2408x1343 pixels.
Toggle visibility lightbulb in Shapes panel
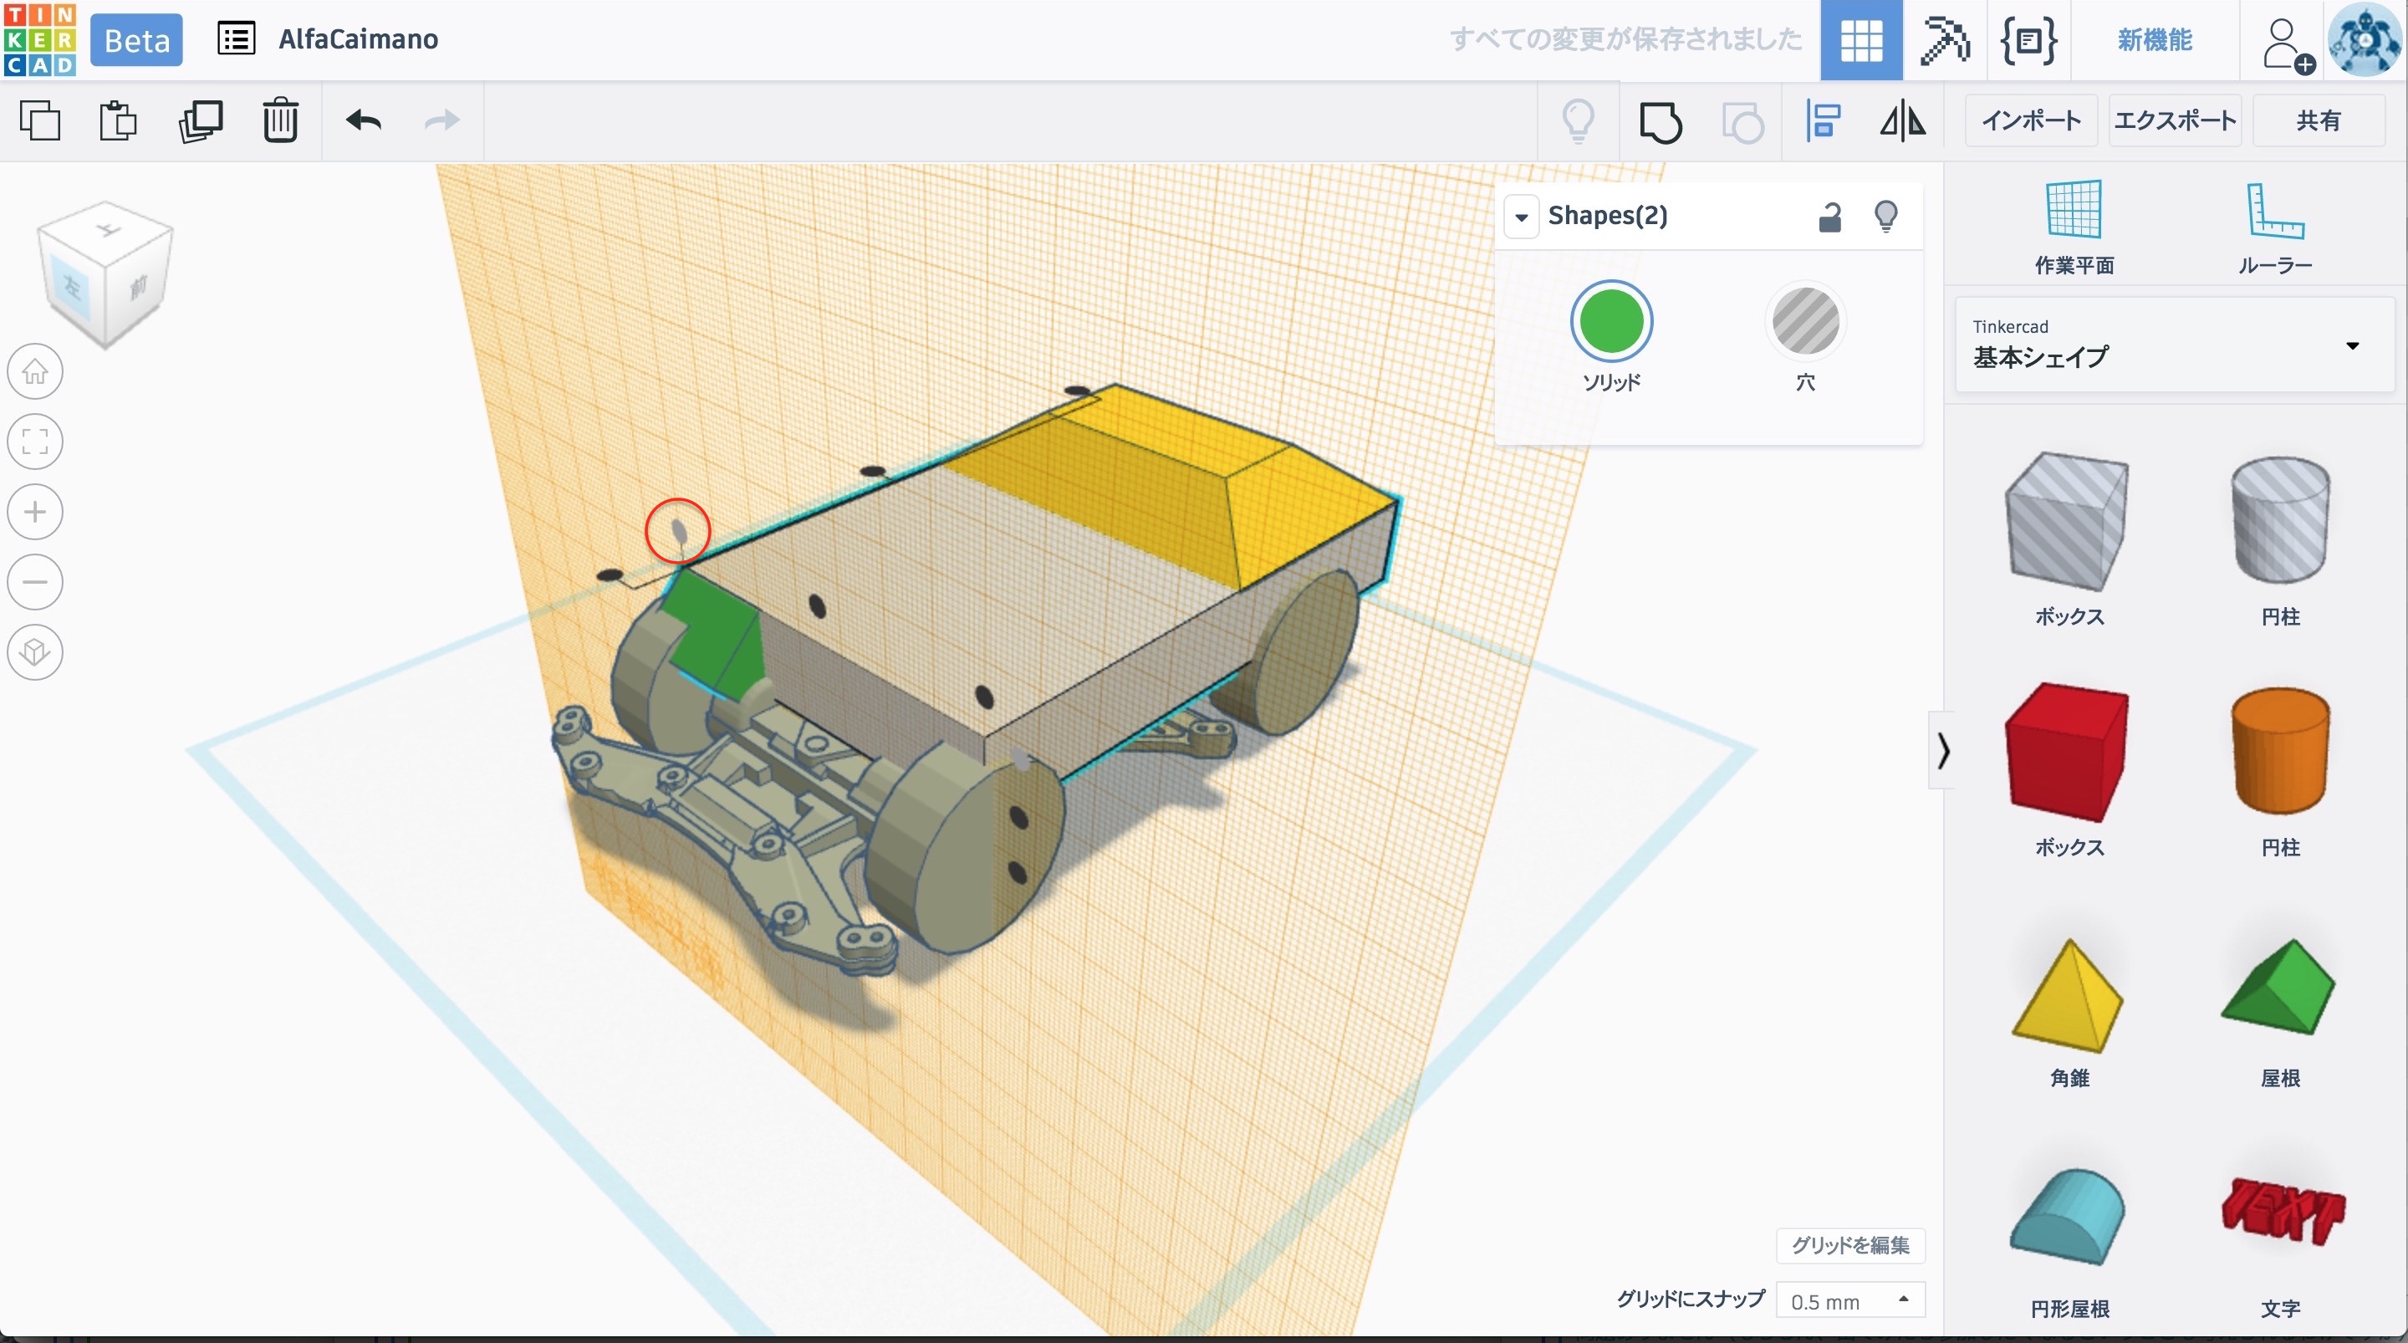click(1885, 216)
